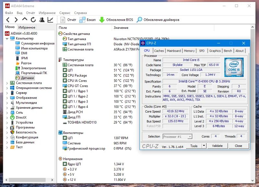The height and width of the screenshot is (187, 259).
Task: Click the Конфигурация icon in the tree
Action: click(x=12, y=137)
